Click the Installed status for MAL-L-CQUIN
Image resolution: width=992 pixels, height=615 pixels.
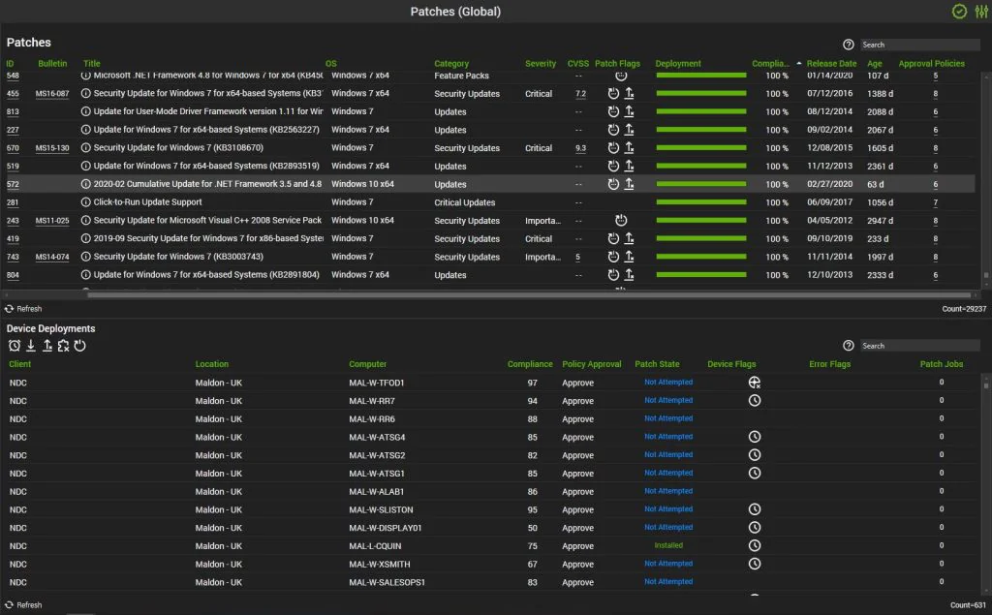(668, 545)
